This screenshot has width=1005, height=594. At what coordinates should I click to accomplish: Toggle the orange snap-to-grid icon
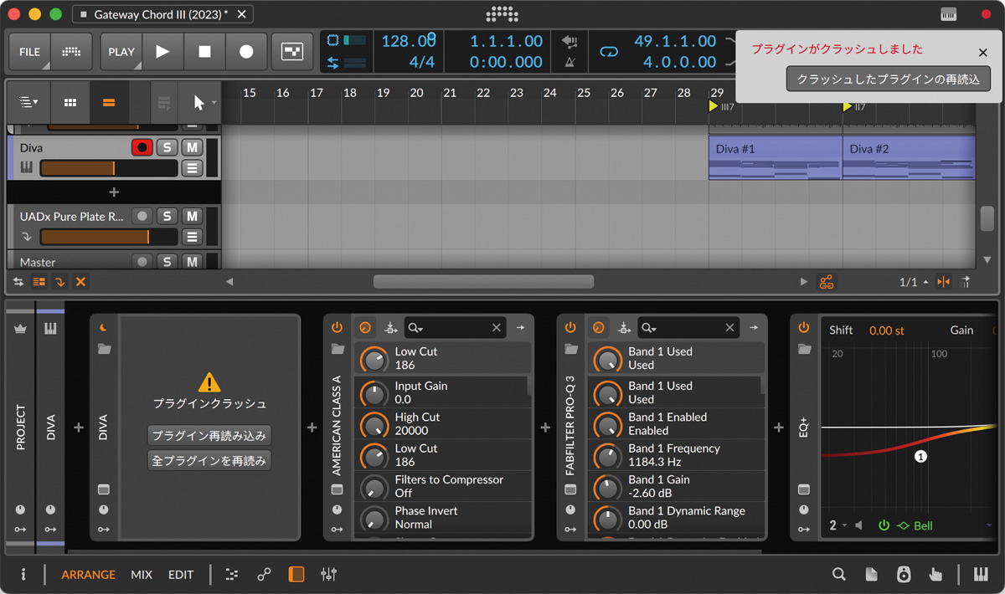click(944, 282)
